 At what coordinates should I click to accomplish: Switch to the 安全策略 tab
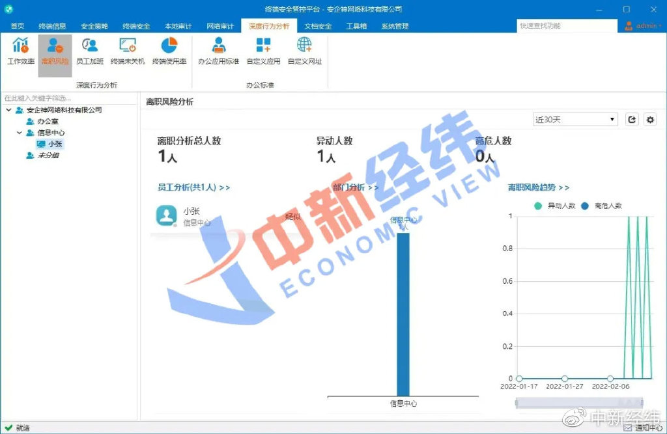[94, 26]
